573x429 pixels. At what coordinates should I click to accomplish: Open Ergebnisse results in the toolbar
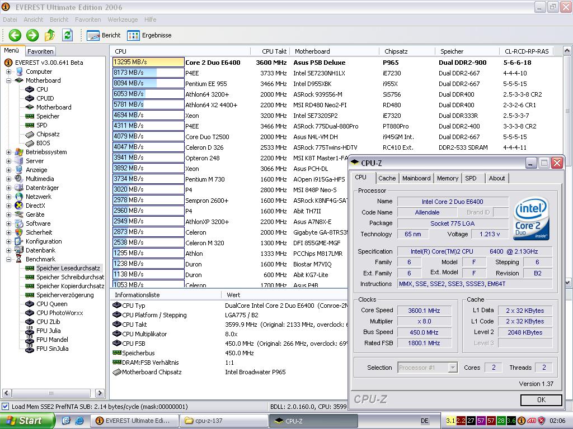coord(149,35)
